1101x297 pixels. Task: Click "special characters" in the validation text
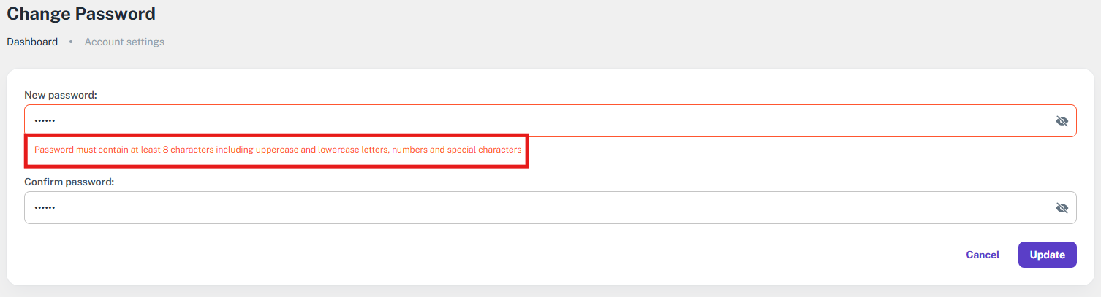click(484, 150)
